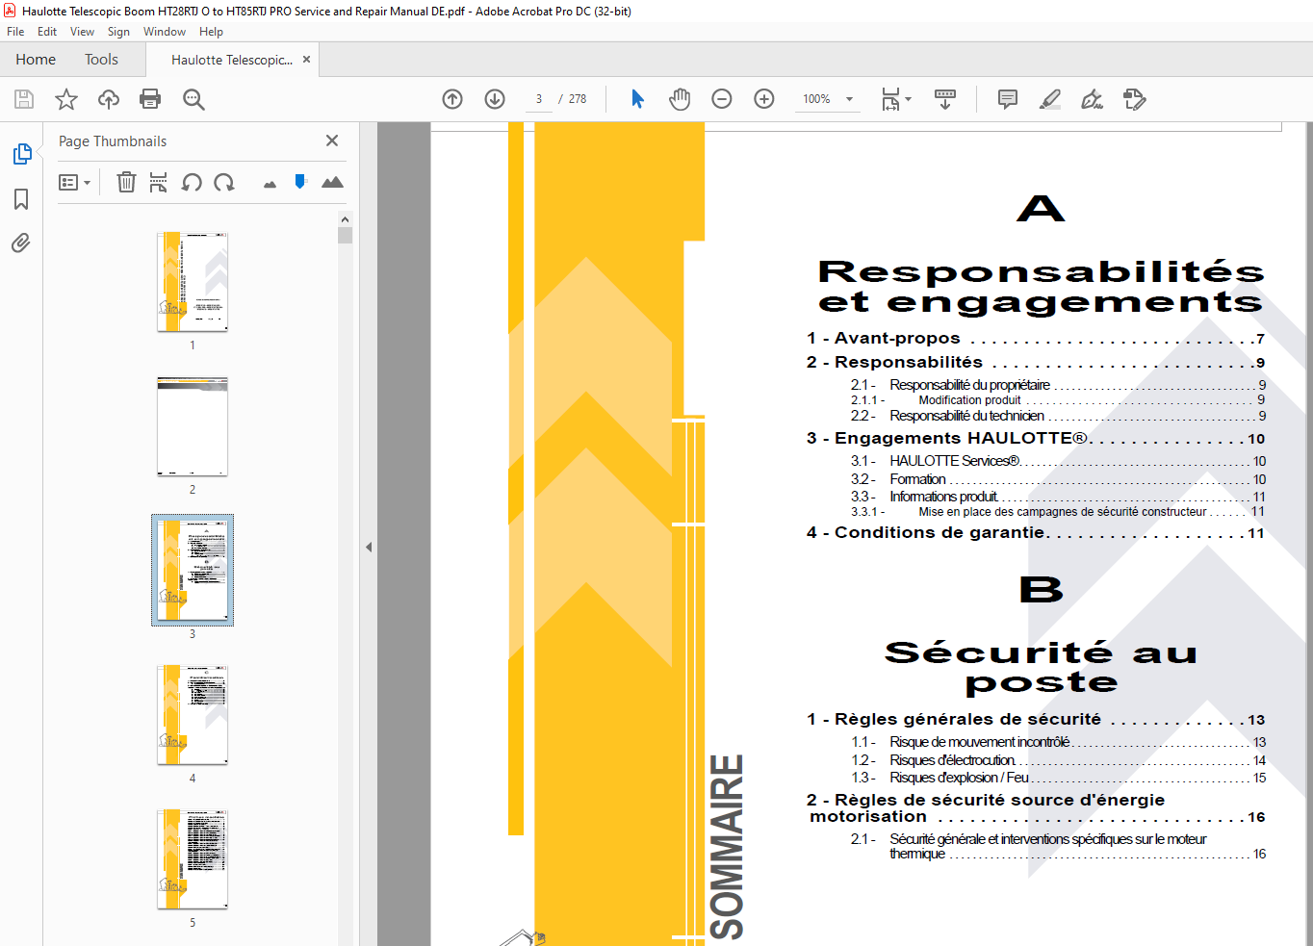This screenshot has width=1313, height=946.
Task: Click 'Formation' contents line
Action: click(x=1058, y=479)
